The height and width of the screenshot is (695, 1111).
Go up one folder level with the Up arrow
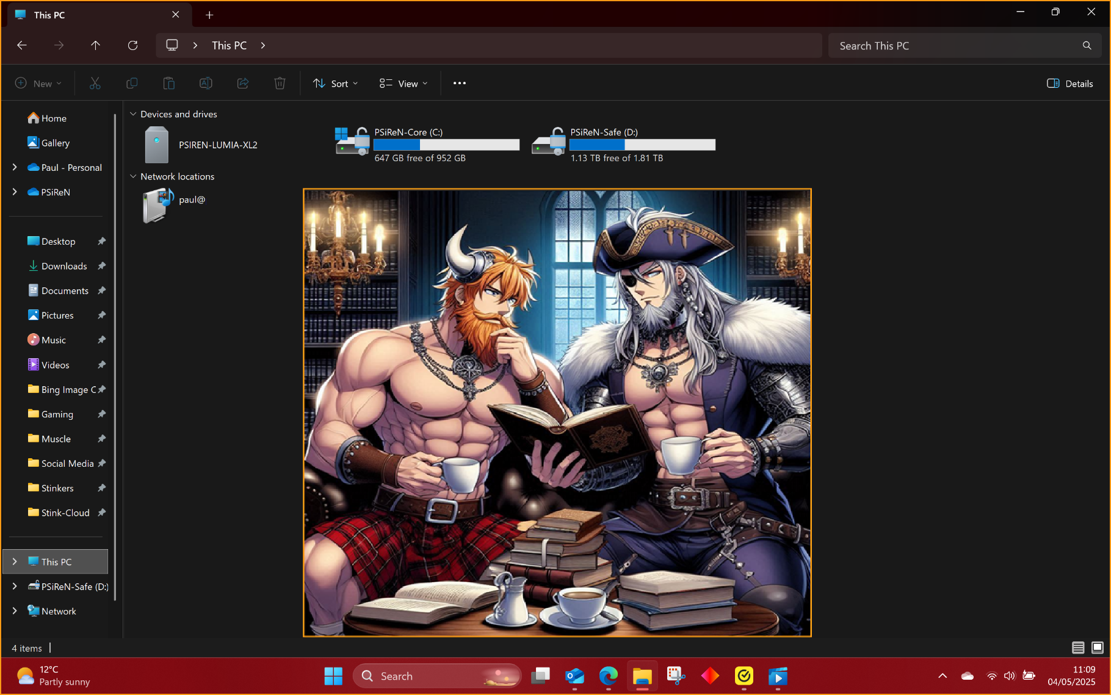(x=95, y=45)
